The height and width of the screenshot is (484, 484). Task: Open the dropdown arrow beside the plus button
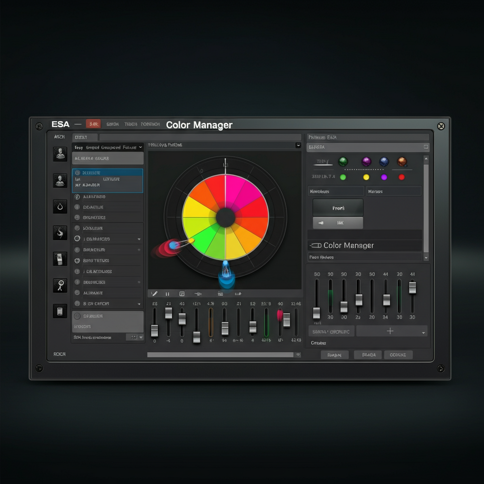coord(423,333)
